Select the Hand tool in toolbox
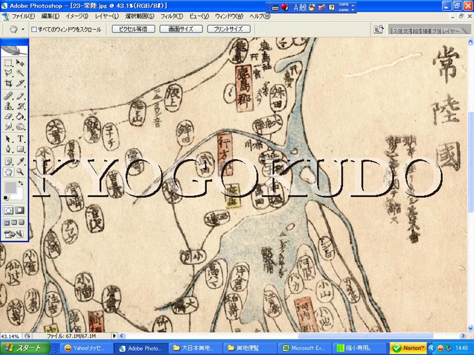The image size is (474, 355). 8,172
